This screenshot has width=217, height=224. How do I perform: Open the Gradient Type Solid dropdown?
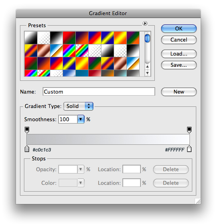click(x=78, y=106)
